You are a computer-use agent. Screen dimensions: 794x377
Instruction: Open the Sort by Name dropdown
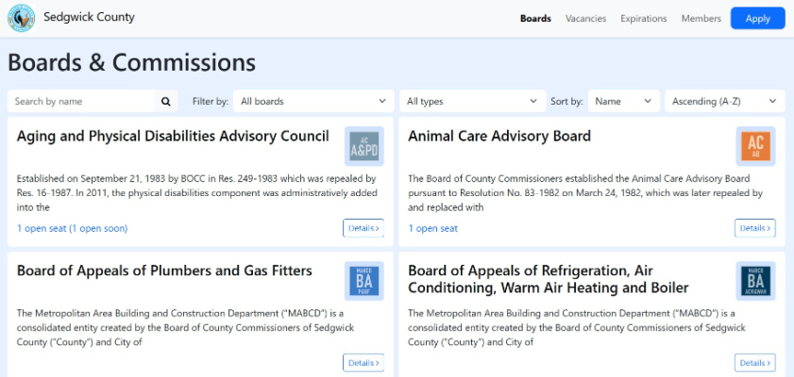[623, 101]
